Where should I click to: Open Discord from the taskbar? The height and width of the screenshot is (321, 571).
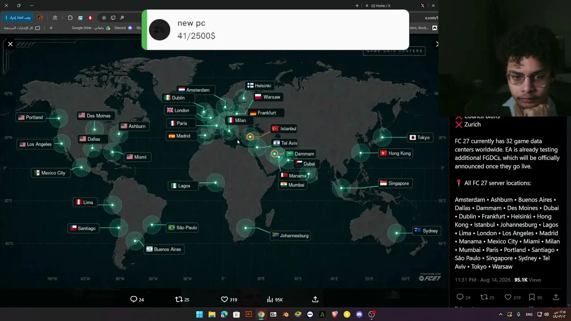359,314
